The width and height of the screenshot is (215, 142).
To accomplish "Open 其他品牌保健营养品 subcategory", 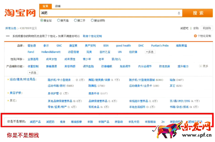I will 60,101.
